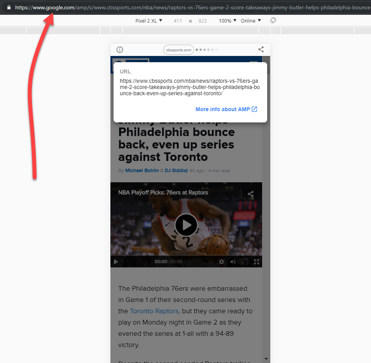Click the AMP info icon

pyautogui.click(x=120, y=50)
